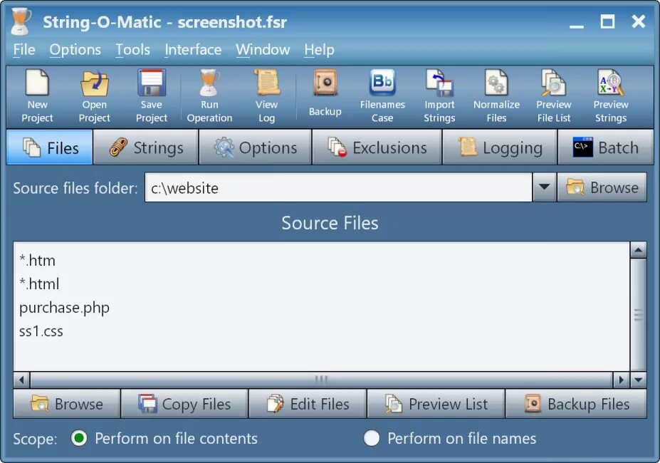660x463 pixels.
Task: Go to the Exclusions tab
Action: pos(377,147)
